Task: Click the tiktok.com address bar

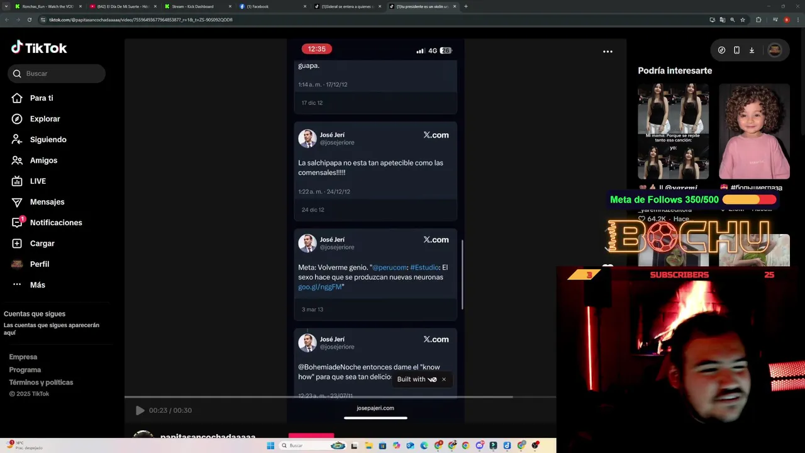Action: 371,20
